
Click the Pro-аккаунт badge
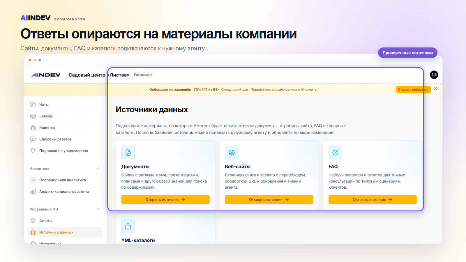pyautogui.click(x=143, y=75)
